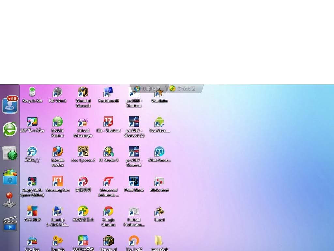Screen dimensions: 334x251
Task: Open Yahoo! Messenger icon
Action: point(83,122)
